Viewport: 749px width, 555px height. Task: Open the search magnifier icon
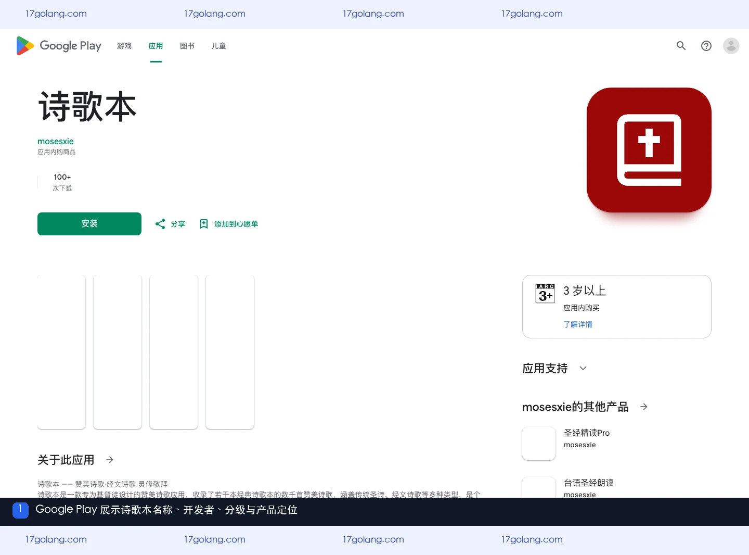(x=681, y=46)
